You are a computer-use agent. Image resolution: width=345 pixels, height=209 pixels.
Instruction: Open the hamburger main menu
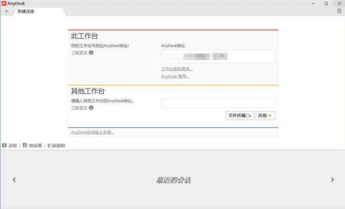point(339,11)
